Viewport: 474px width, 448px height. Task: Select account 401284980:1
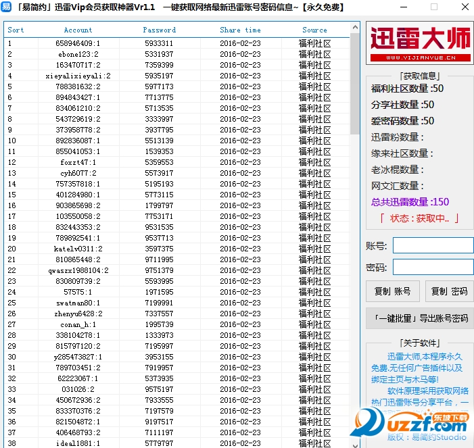coord(78,195)
